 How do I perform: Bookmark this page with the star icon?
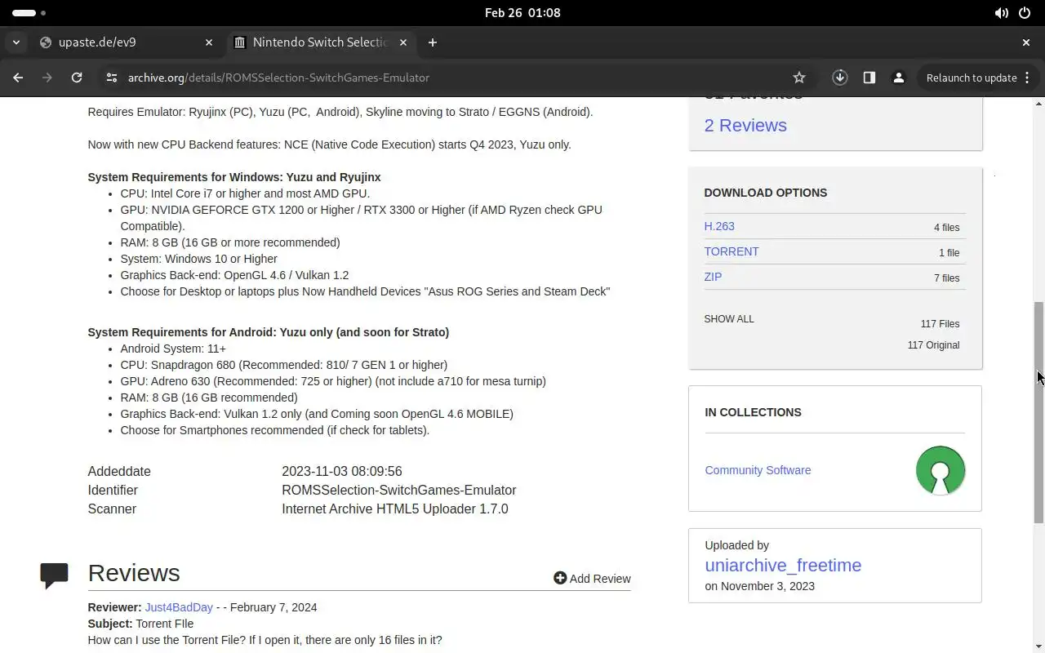pyautogui.click(x=799, y=78)
